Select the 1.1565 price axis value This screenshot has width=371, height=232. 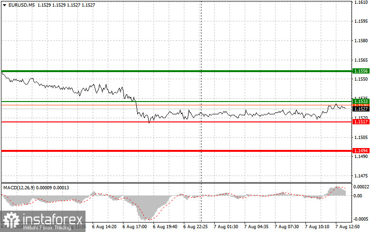click(361, 60)
